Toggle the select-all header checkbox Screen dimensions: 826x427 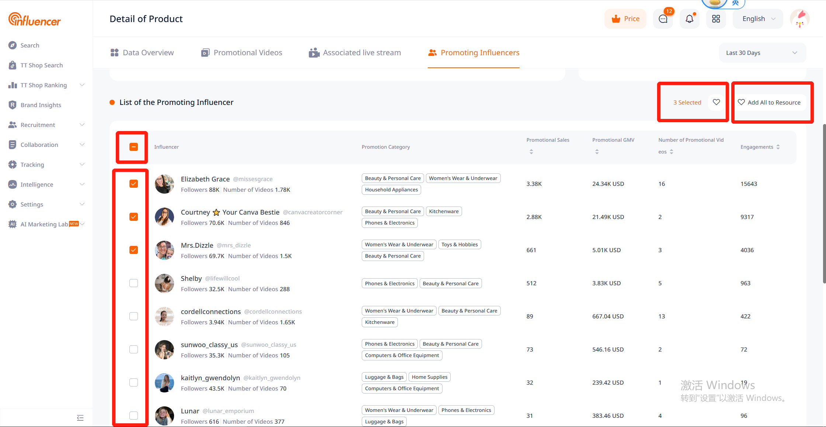(x=133, y=147)
